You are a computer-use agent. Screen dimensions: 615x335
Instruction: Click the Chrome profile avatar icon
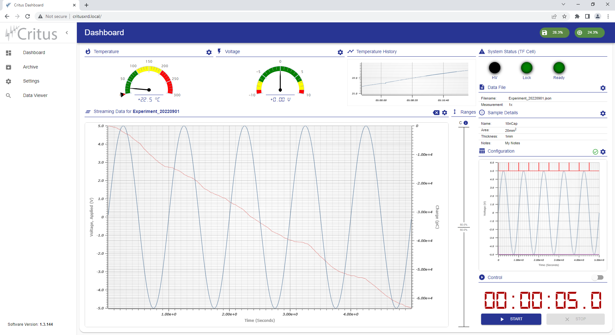598,16
